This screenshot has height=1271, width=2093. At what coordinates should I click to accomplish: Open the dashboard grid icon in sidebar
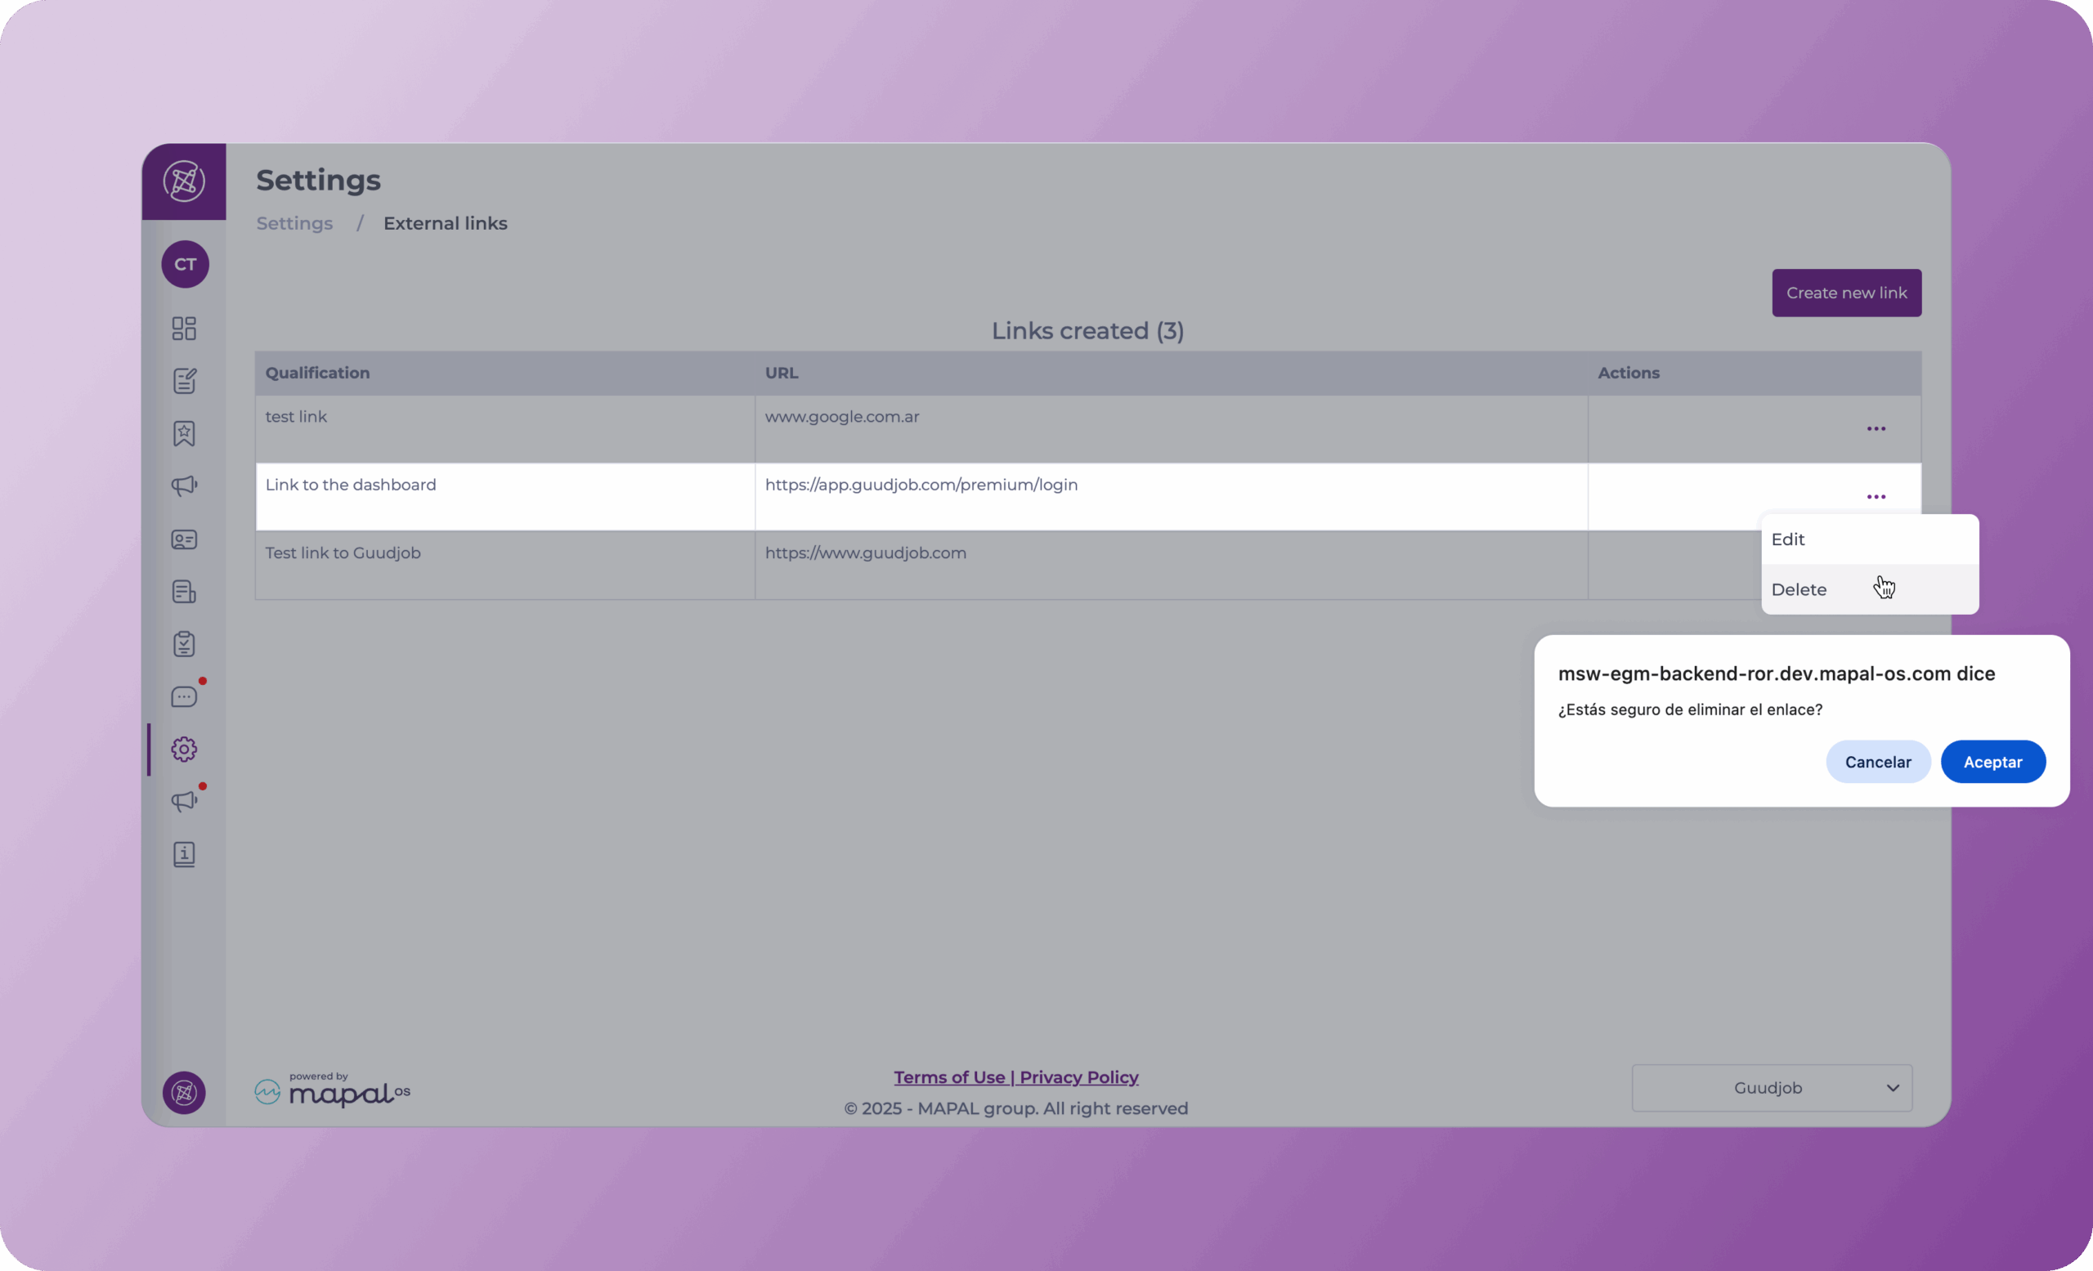pos(184,329)
